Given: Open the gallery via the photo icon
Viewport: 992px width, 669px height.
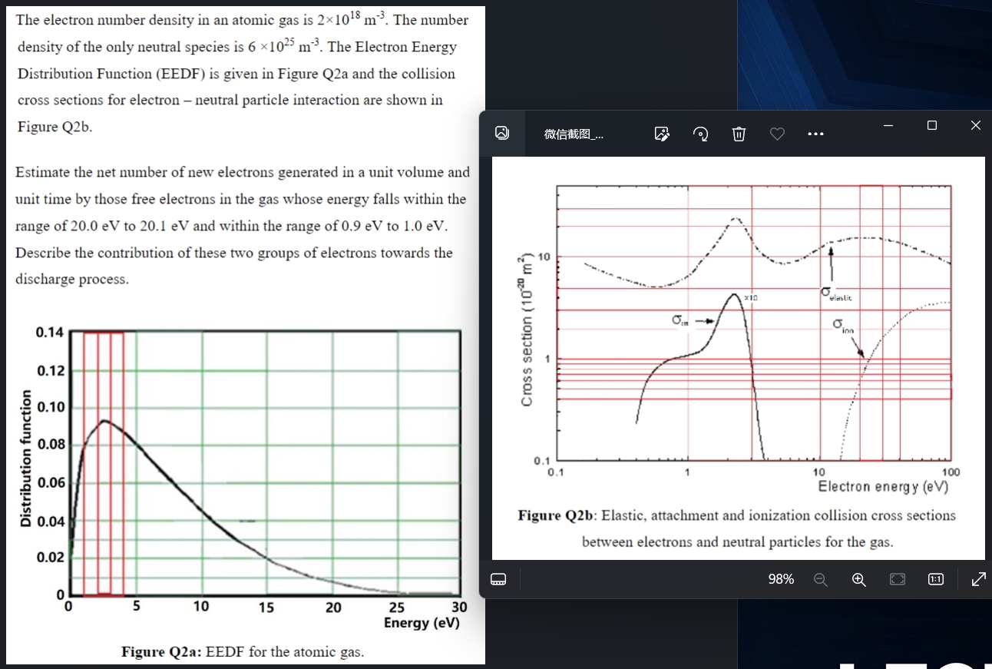Looking at the screenshot, I should coord(503,133).
